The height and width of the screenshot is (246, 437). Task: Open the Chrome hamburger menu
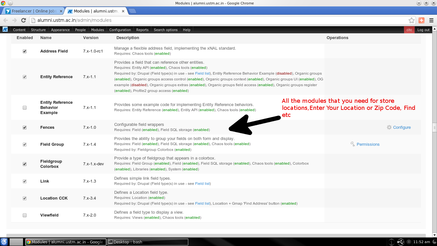tap(431, 20)
